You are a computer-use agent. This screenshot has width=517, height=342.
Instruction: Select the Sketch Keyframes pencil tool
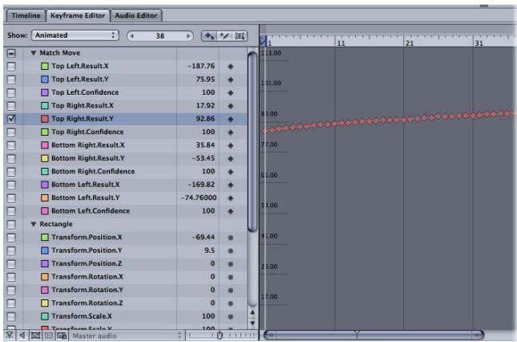[224, 35]
